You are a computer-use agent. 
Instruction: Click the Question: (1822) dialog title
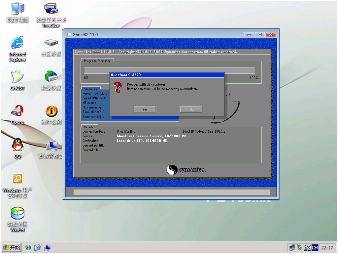(126, 75)
